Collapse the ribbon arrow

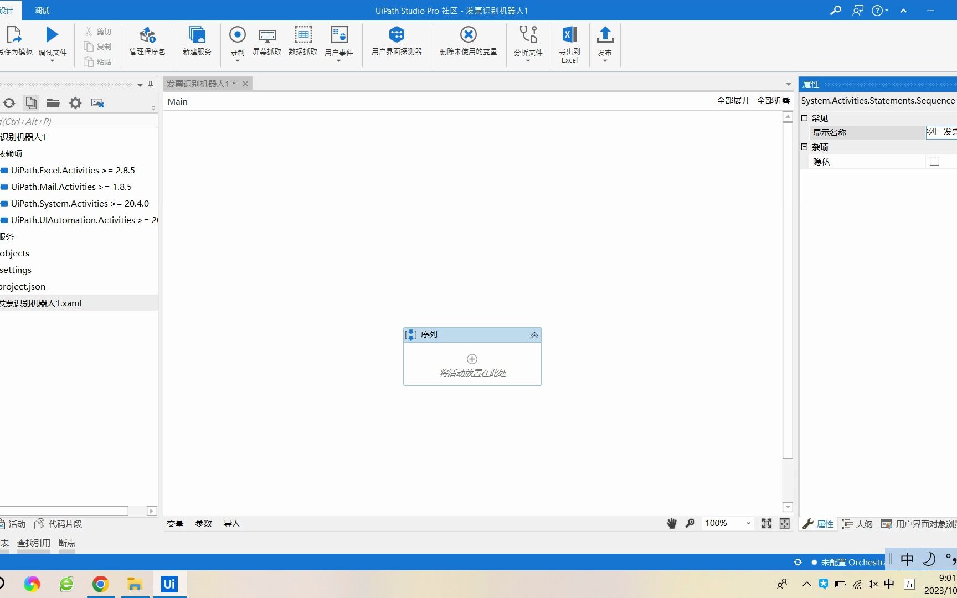pos(903,11)
